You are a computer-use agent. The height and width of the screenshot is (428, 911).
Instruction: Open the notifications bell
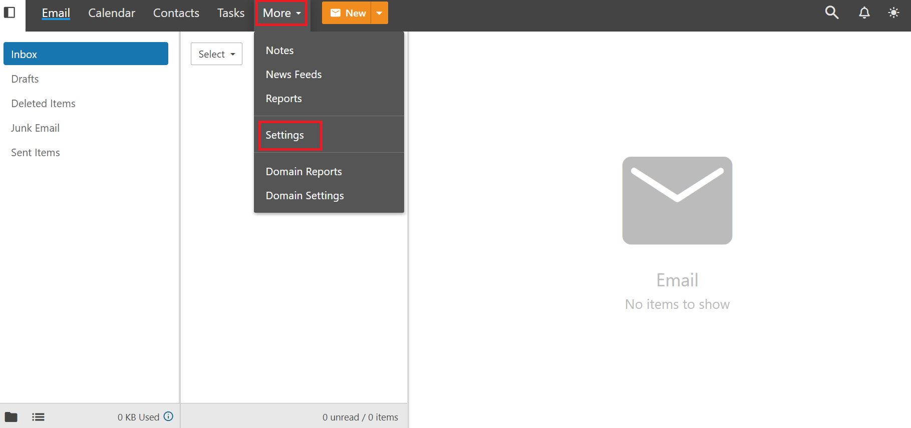(864, 13)
